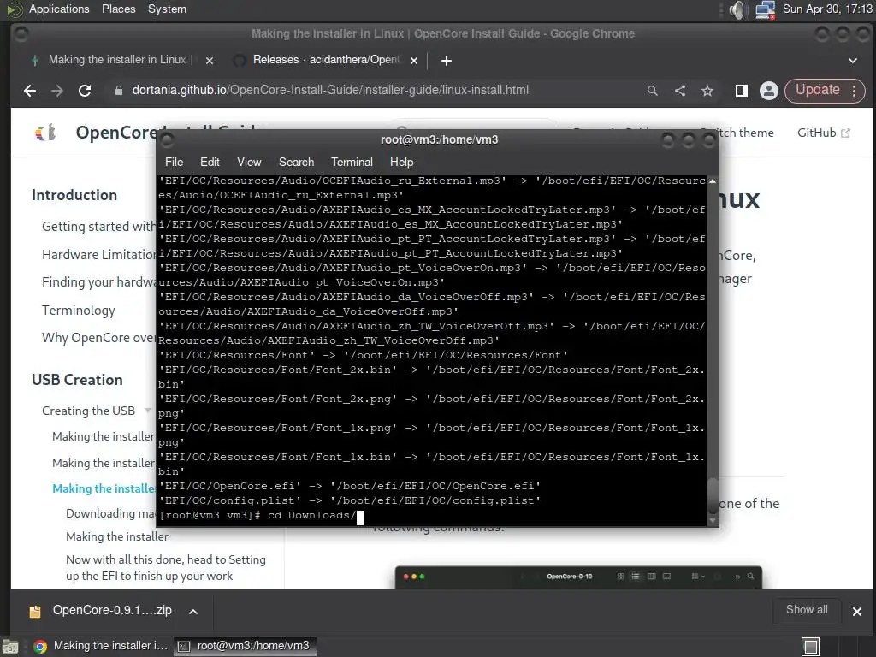This screenshot has height=657, width=876.
Task: Click the terminal scrollbar thumb
Action: [x=713, y=495]
